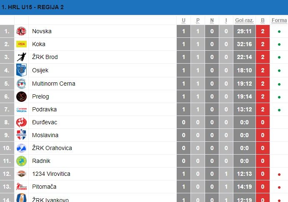
Task: Click 1234 Virovitica's red form dot
Action: tap(279, 174)
